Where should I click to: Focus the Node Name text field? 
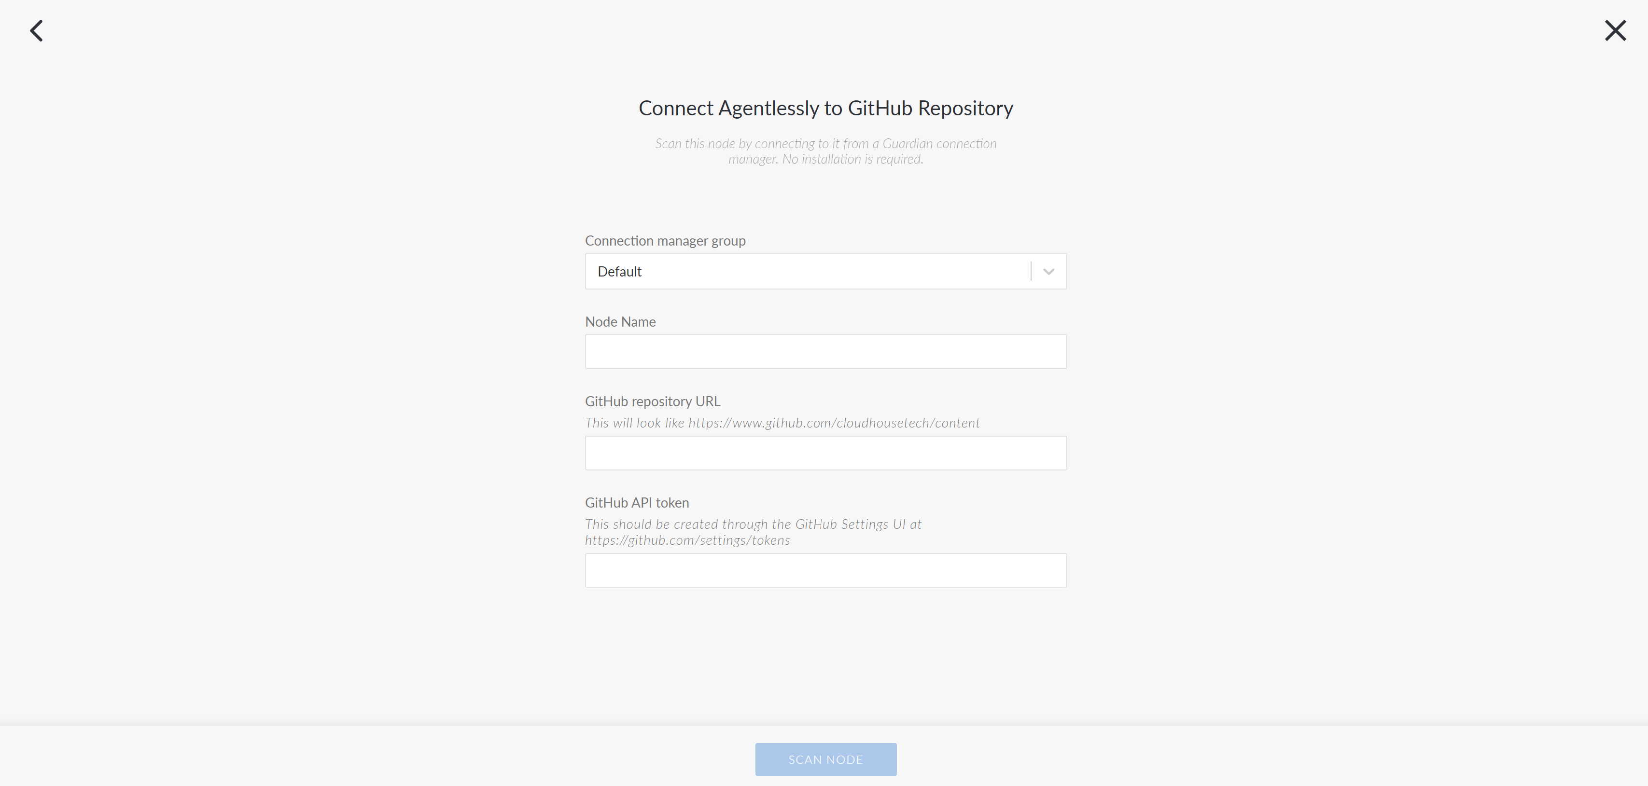tap(825, 351)
